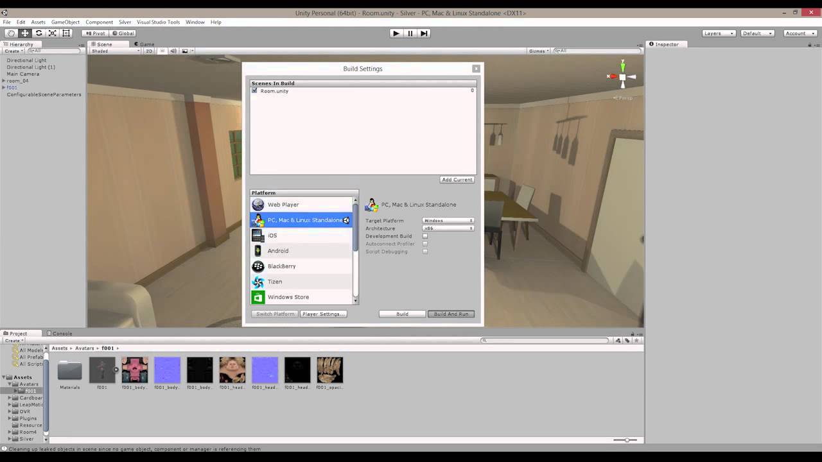Open the Target Platform dropdown
This screenshot has width=822, height=462.
(448, 220)
